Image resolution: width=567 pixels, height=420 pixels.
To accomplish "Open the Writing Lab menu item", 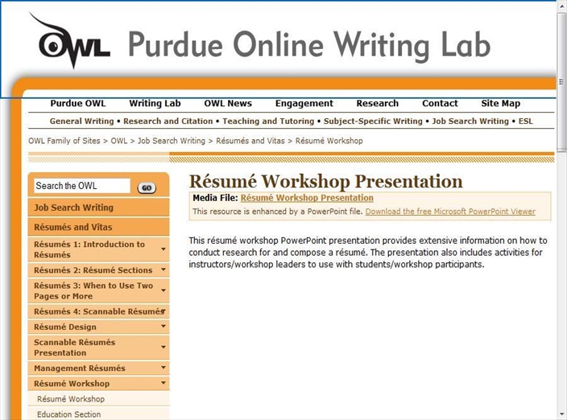I will coord(155,104).
